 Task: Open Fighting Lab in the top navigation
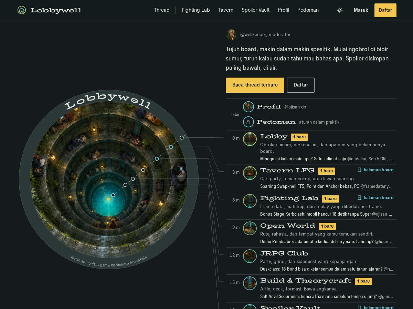(195, 10)
